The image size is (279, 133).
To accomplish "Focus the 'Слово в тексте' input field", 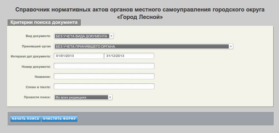I will 104,86.
